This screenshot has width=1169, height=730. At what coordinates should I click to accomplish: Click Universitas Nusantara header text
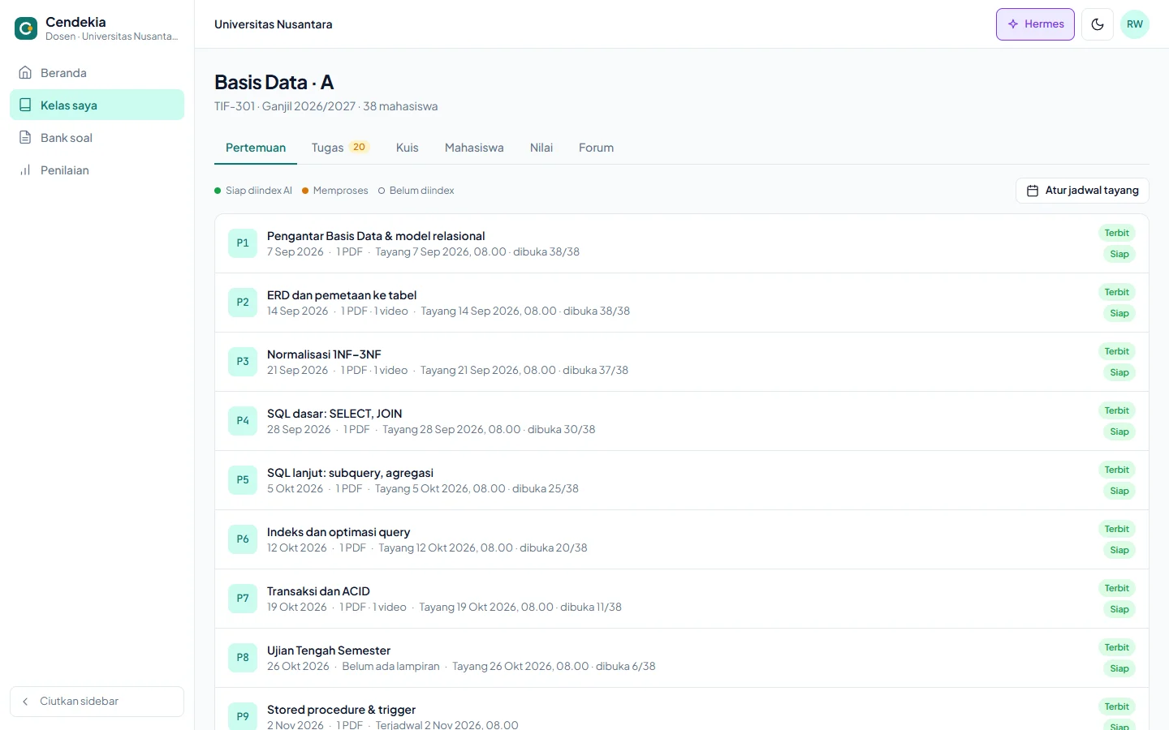click(x=274, y=24)
